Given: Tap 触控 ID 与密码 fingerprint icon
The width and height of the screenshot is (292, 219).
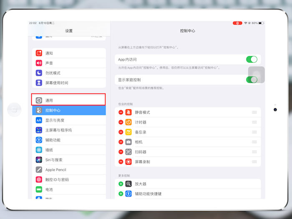Looking at the screenshot, I should click(x=39, y=179).
